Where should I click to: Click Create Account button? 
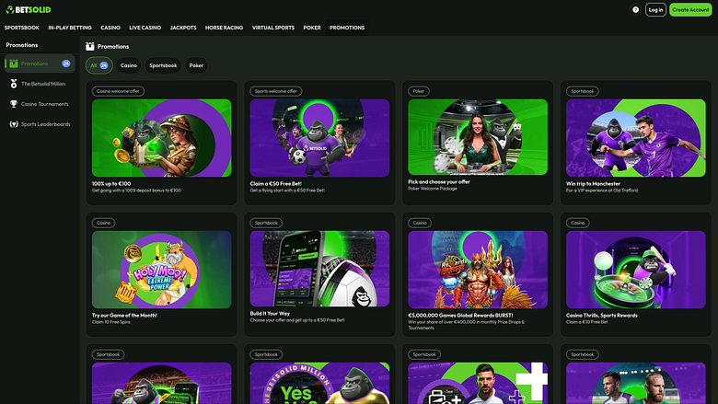[x=690, y=9]
